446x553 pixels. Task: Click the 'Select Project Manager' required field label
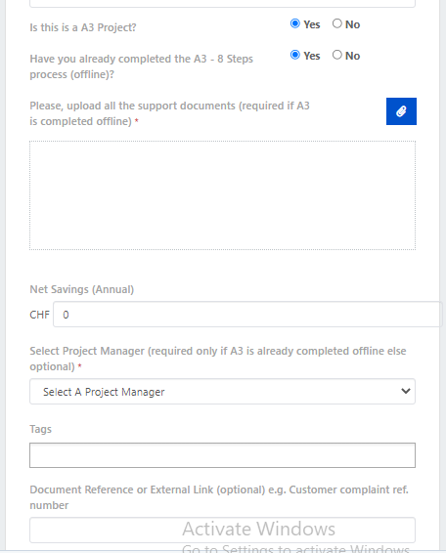[218, 359]
